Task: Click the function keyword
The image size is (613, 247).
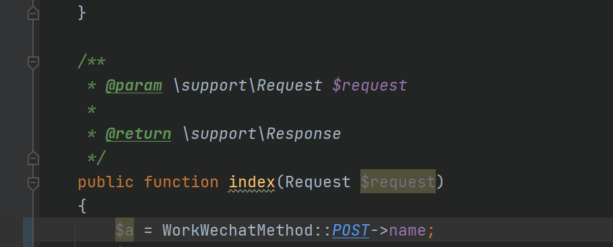Action: pos(181,182)
